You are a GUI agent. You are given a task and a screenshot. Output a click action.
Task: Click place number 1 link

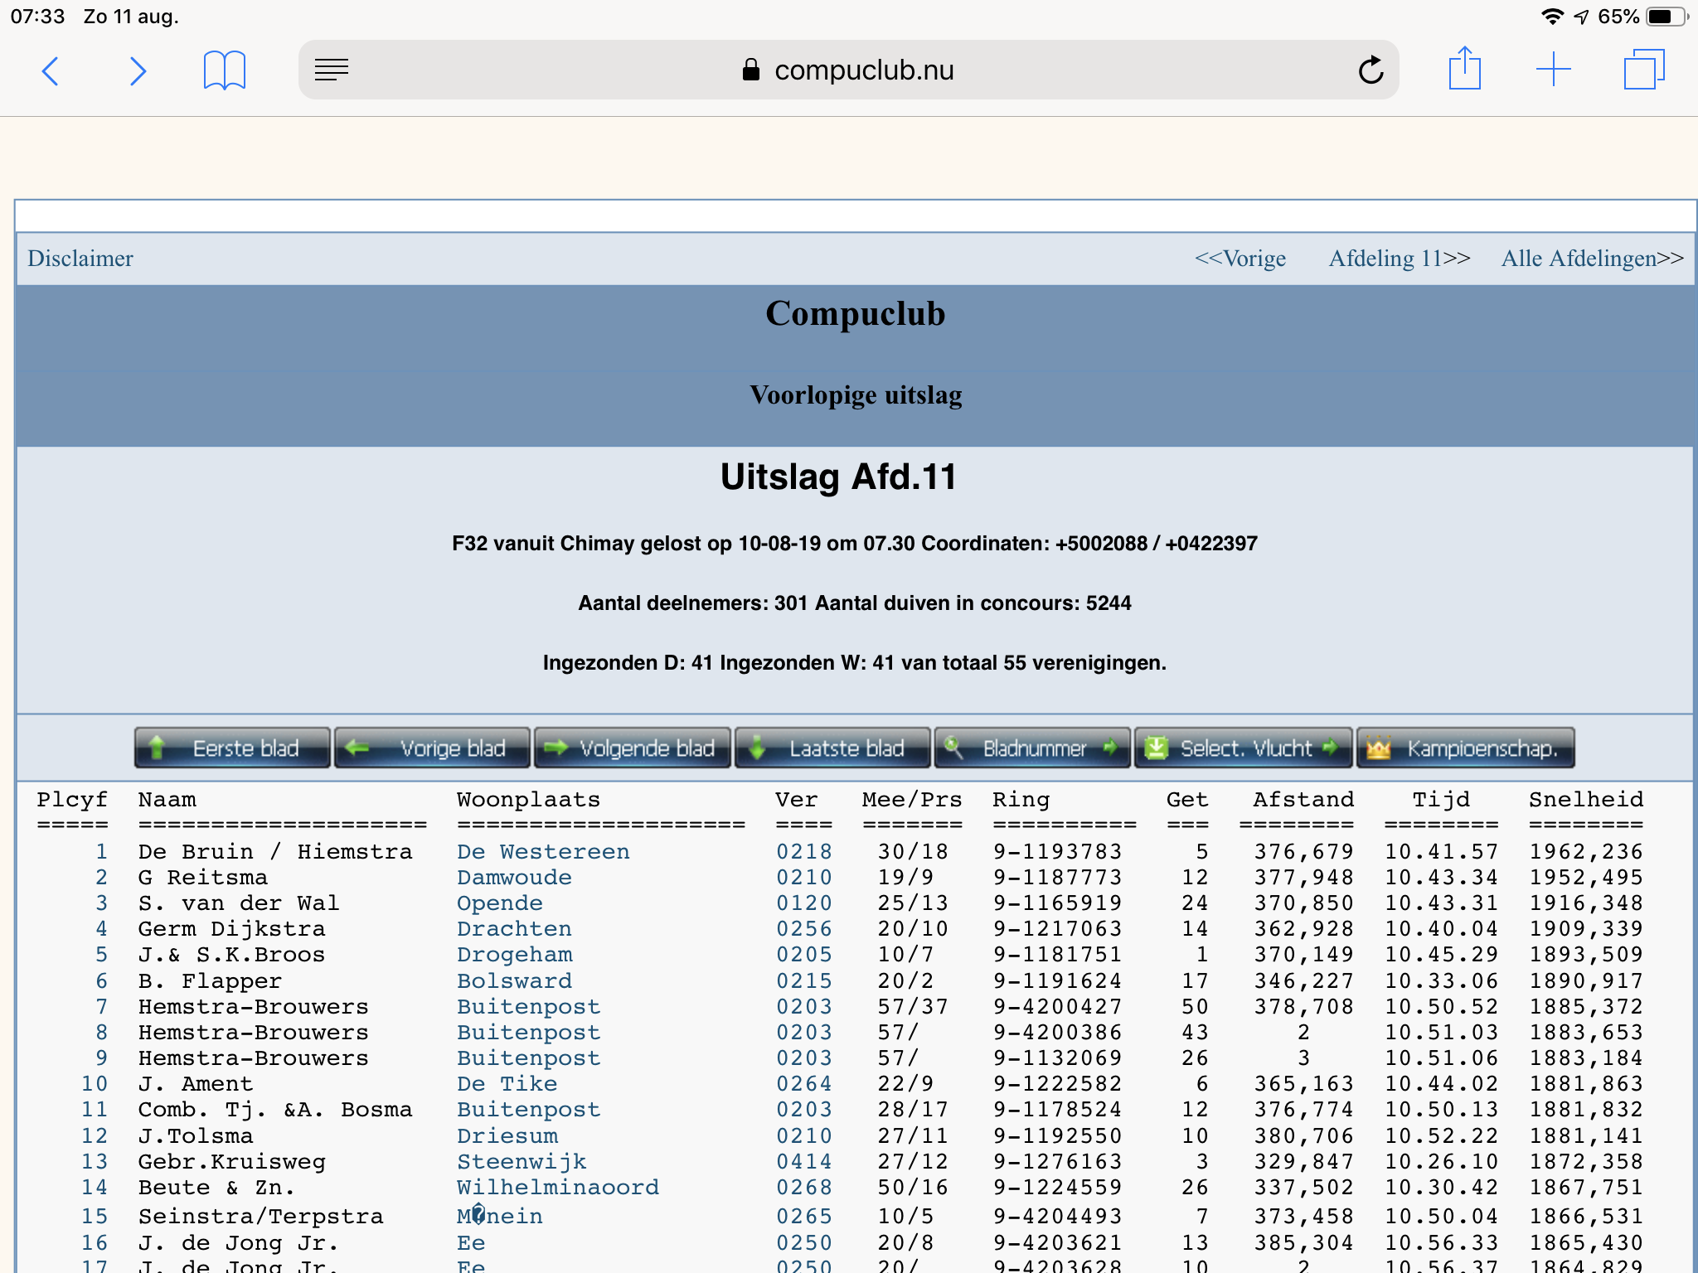point(101,852)
